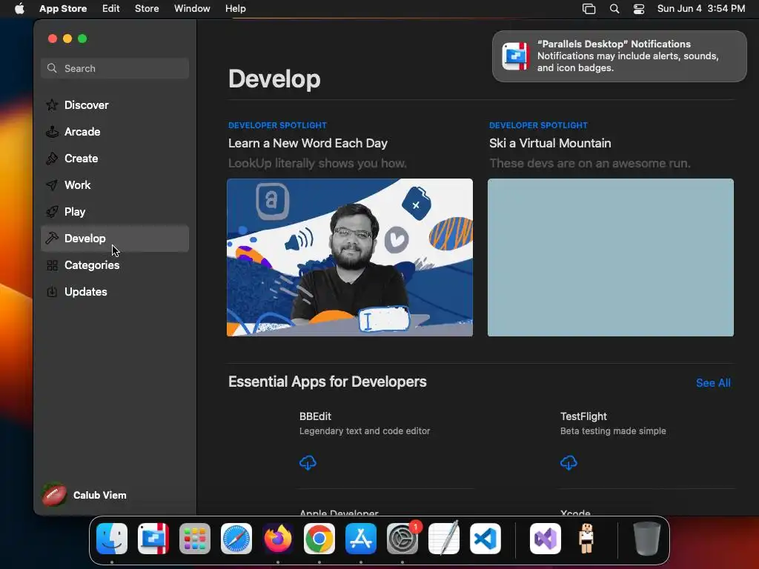Open System Settings from the Dock
759x569 pixels.
[x=402, y=539]
